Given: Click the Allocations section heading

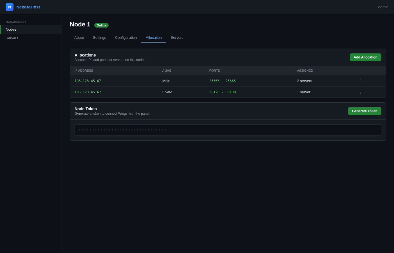Looking at the screenshot, I should [85, 55].
